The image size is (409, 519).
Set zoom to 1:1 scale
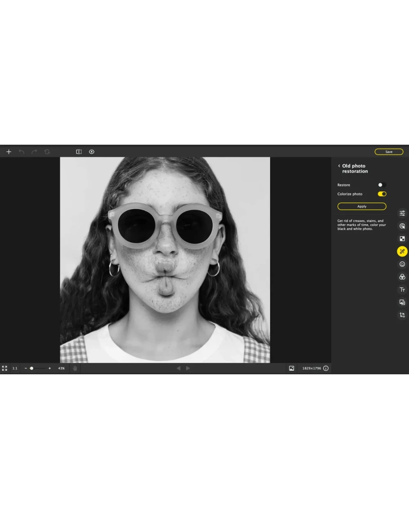(15, 368)
